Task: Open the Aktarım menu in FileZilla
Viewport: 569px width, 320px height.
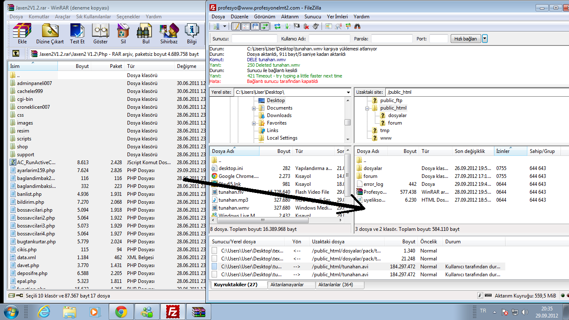Action: pyautogui.click(x=290, y=17)
